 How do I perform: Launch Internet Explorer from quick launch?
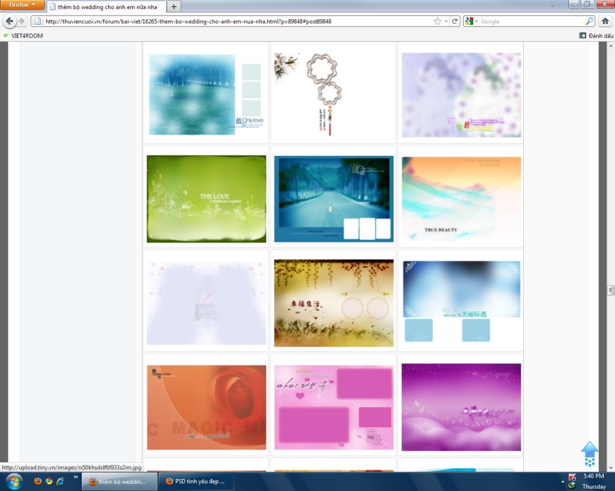tap(60, 481)
